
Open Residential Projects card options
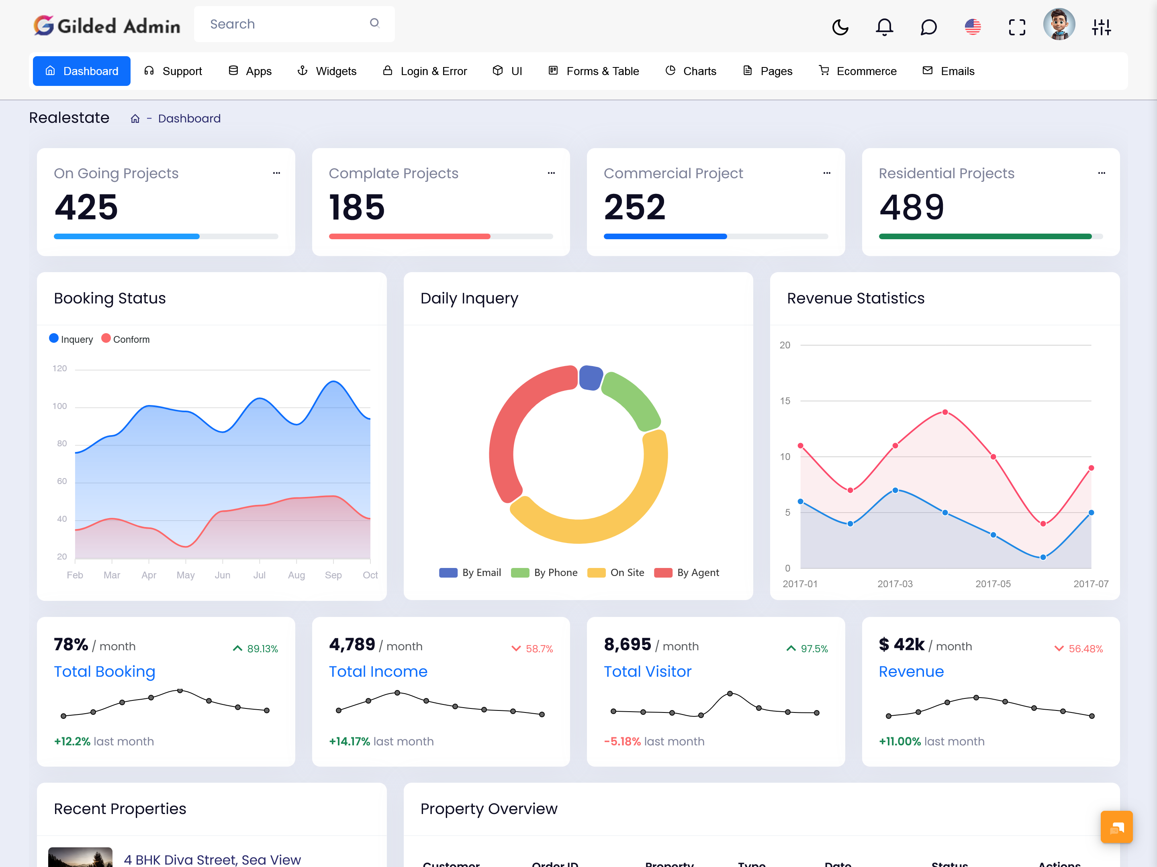coord(1102,173)
